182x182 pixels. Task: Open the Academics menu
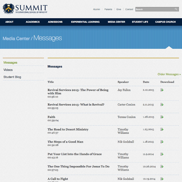[x=33, y=22]
